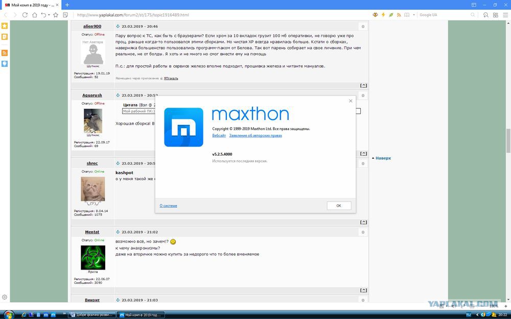Click the Google UA search field
Viewport: 511px width, 319px height.
pos(443,15)
